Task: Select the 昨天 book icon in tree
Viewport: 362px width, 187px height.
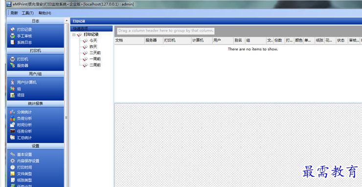Action: click(x=86, y=47)
